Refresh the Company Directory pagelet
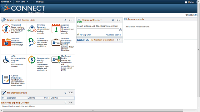Screen dimensions: 200x112 click(113, 20)
